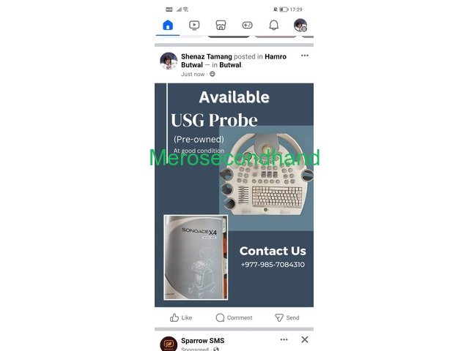Viewport: 469px width, 351px height.
Task: Like the USG Probe post
Action: (x=181, y=317)
